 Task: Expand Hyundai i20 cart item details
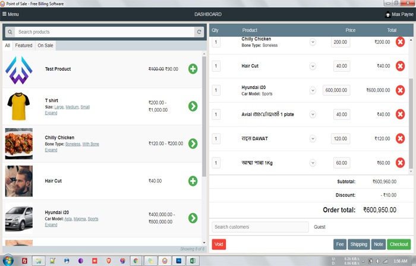(x=313, y=90)
